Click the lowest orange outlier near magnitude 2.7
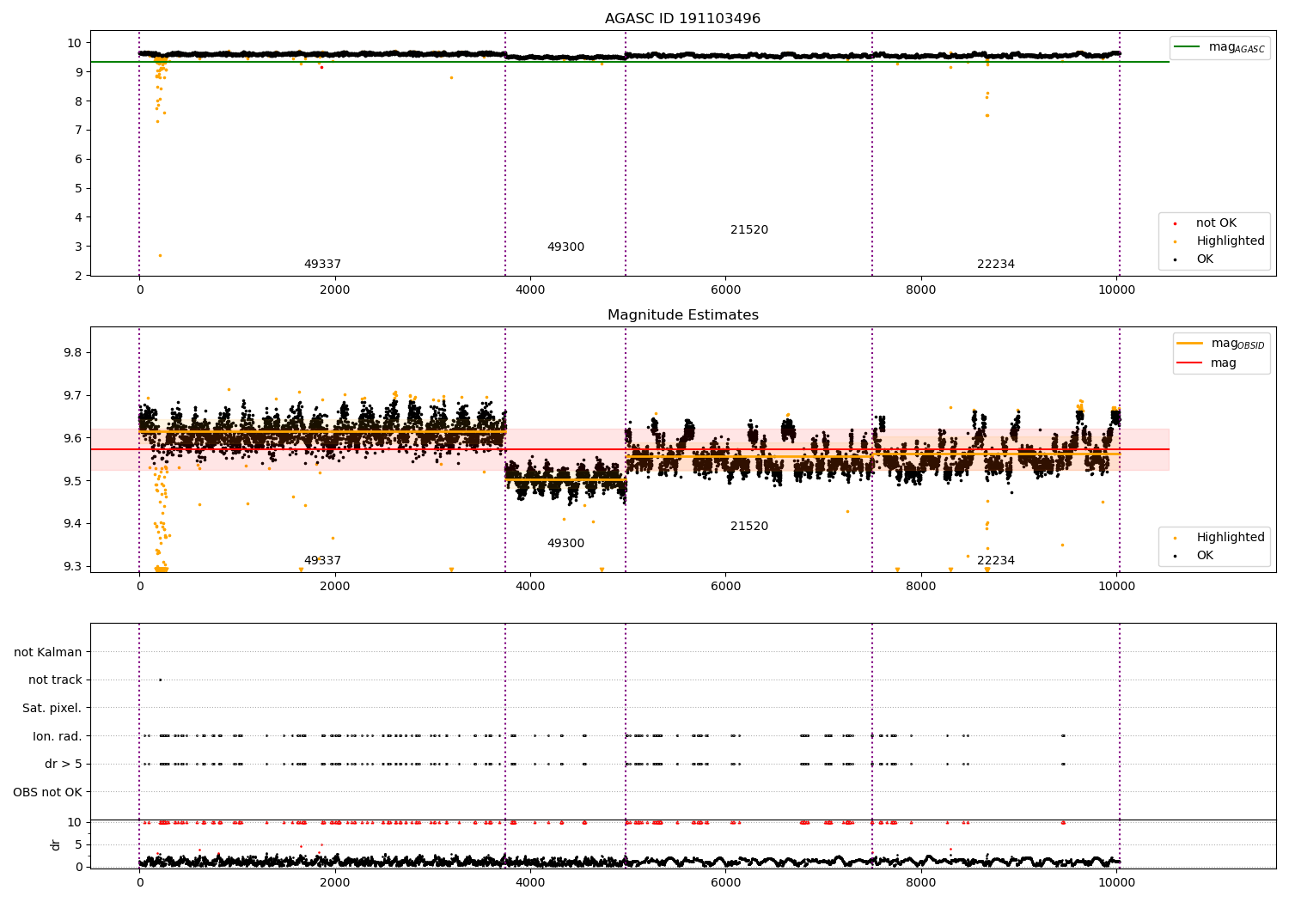Image resolution: width=1289 pixels, height=902 pixels. (160, 255)
